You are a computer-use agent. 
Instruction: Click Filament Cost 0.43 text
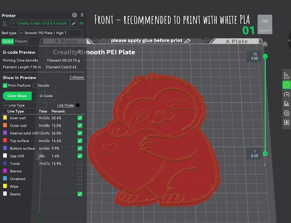[x=61, y=67]
